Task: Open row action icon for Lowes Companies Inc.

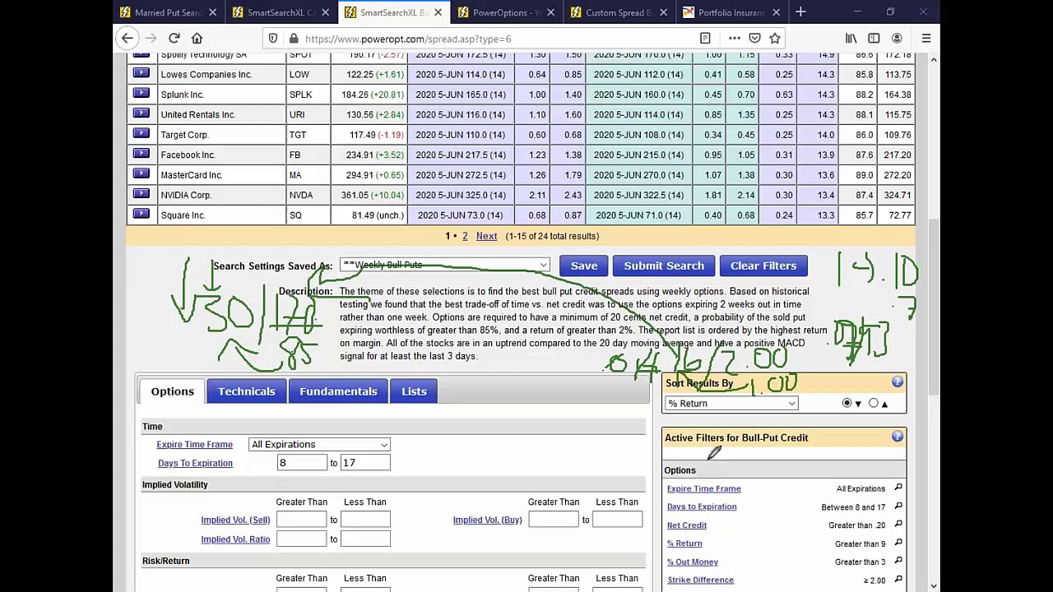Action: coord(141,73)
